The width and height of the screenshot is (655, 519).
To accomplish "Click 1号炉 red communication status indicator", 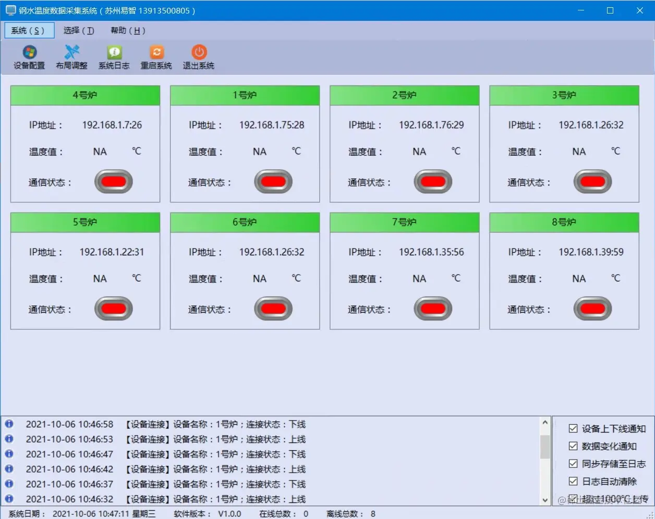I will click(x=273, y=182).
